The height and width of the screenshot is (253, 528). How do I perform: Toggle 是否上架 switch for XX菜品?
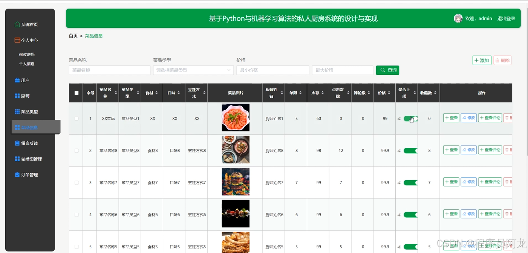[410, 119]
